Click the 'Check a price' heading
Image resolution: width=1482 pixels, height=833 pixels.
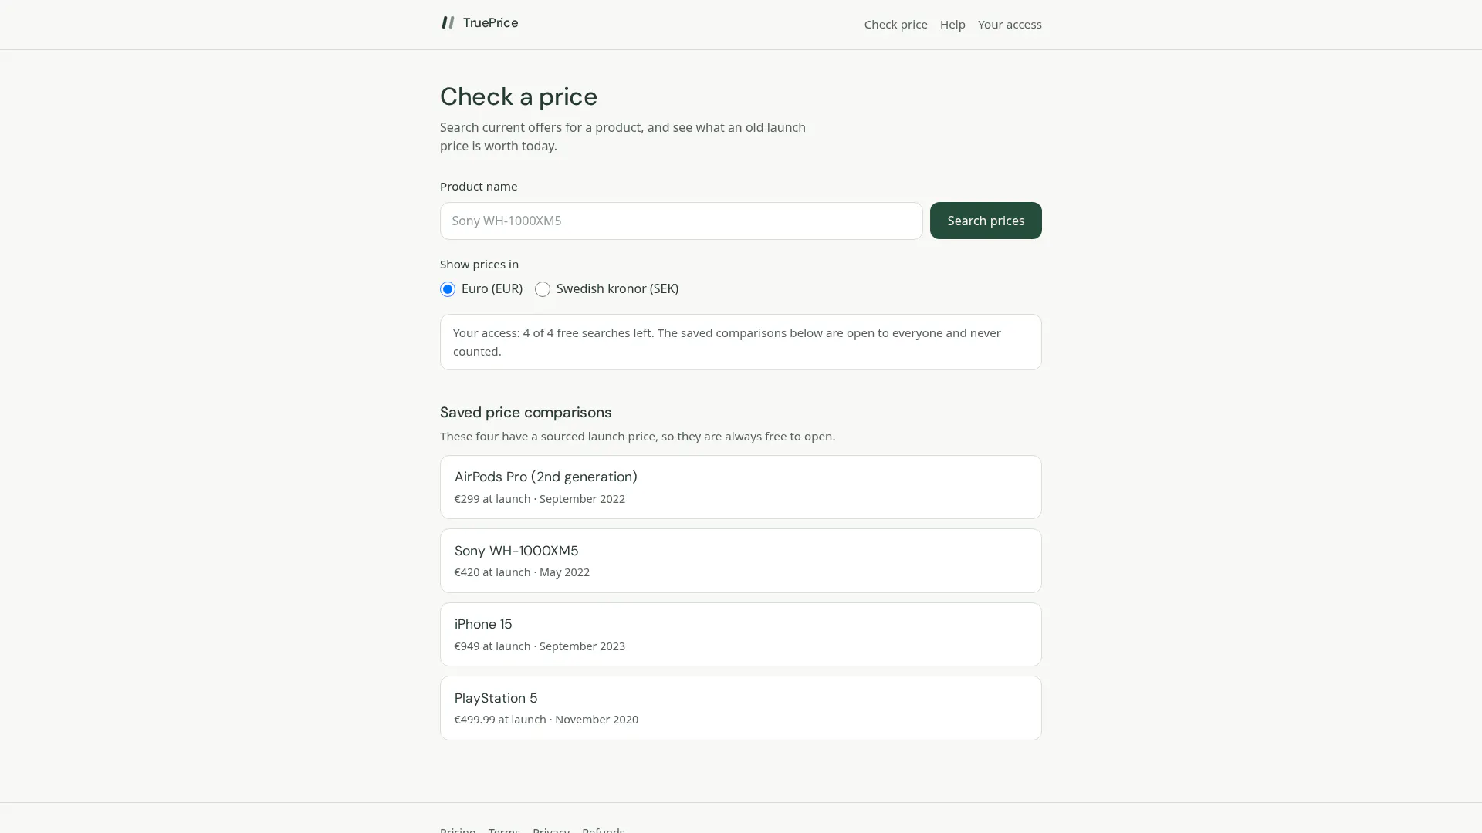coord(518,96)
